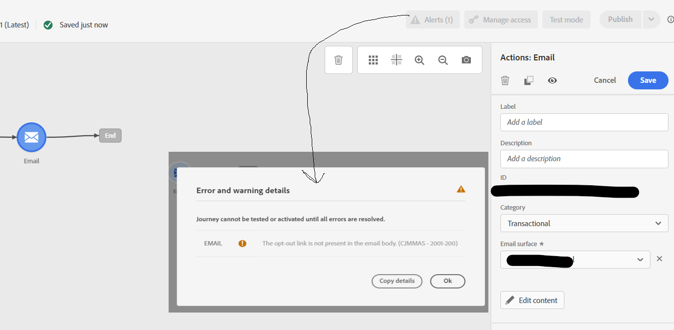Click the warning triangle in the error dialog
674x330 pixels.
coord(460,189)
